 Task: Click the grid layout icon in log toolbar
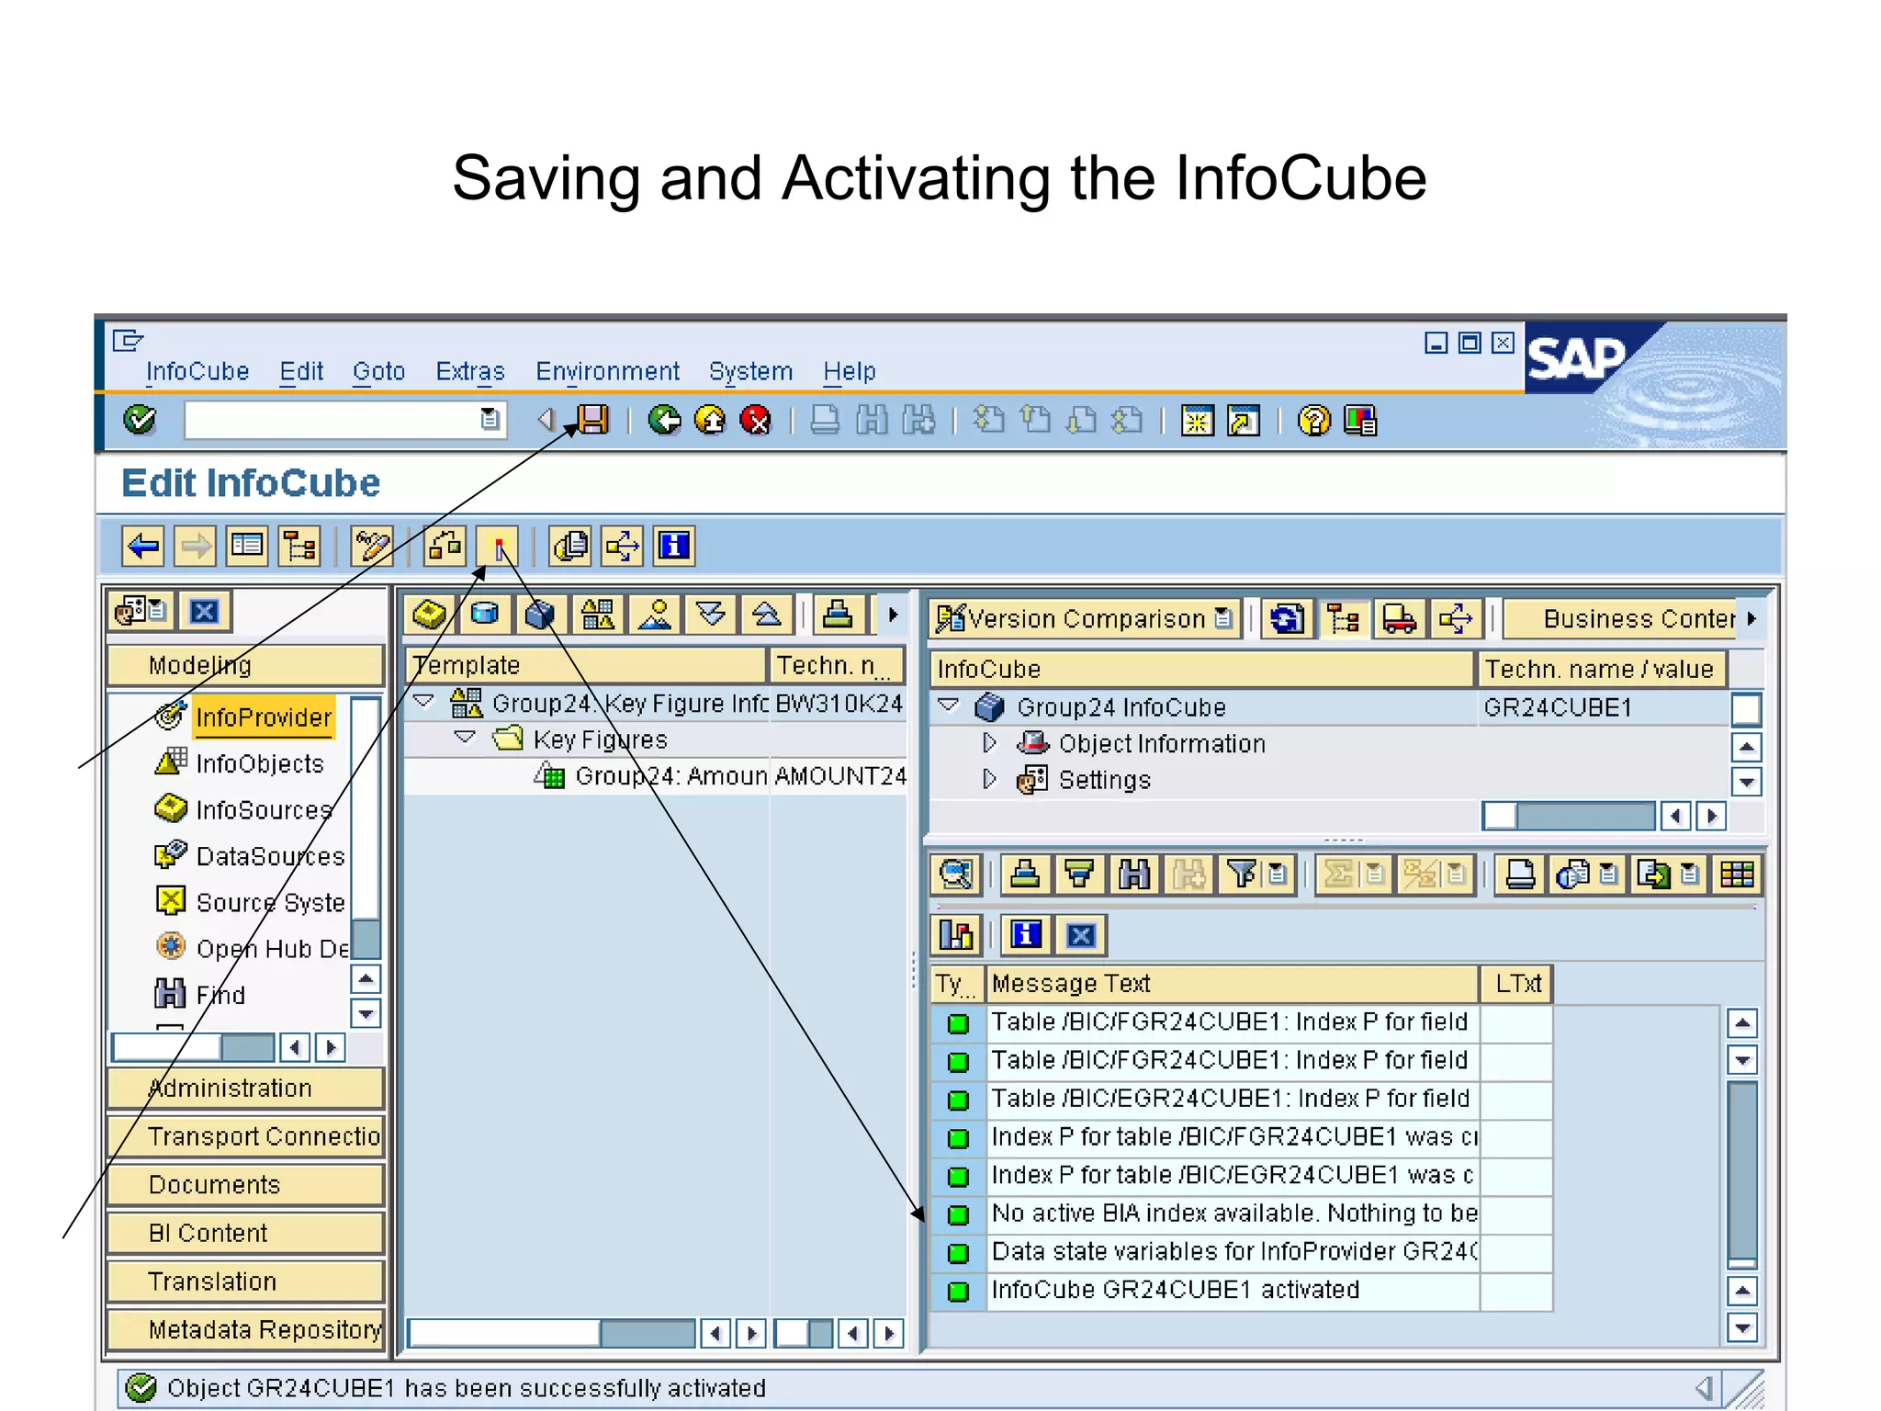(1737, 875)
